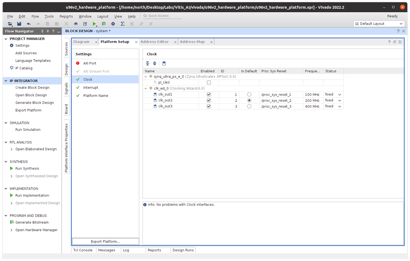Close the Address Editor tab
The image size is (410, 261).
(175, 42)
